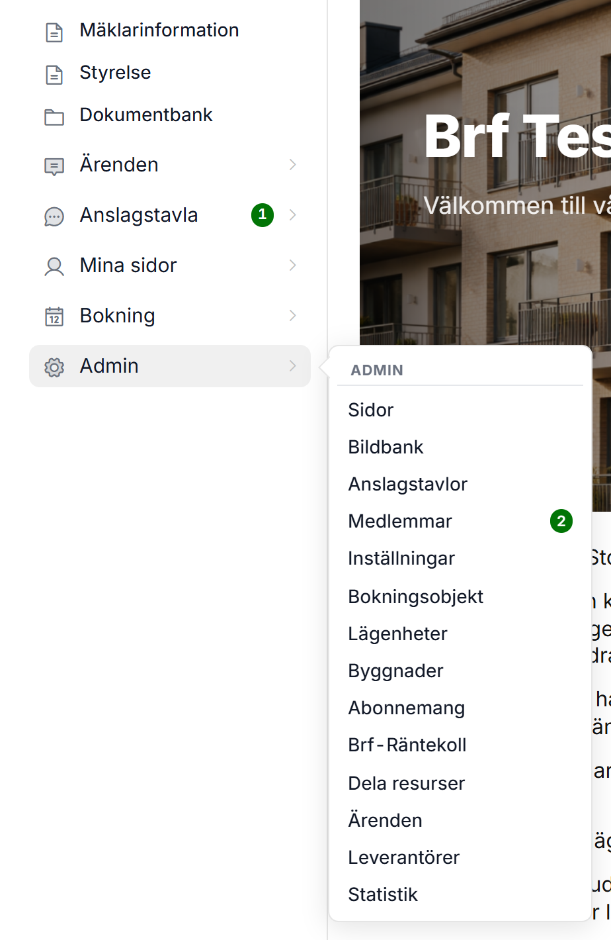611x940 pixels.
Task: Click the Admin chevron arrow
Action: click(x=293, y=366)
